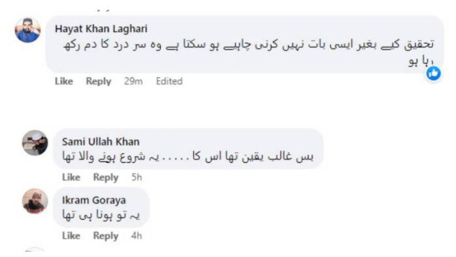Click the name Sami Ullah Khan
The image size is (456, 257).
coord(100,142)
